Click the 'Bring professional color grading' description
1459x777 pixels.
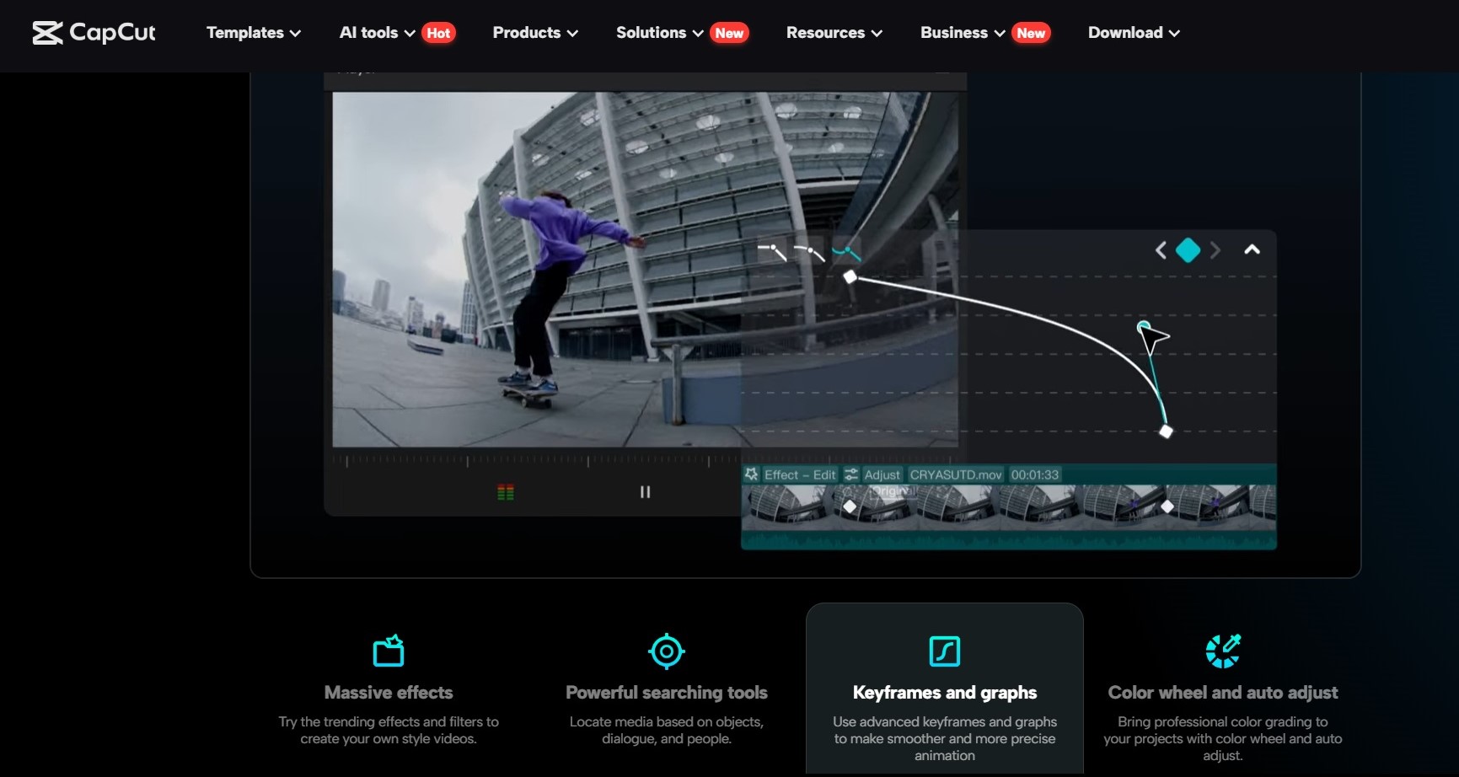(1223, 738)
